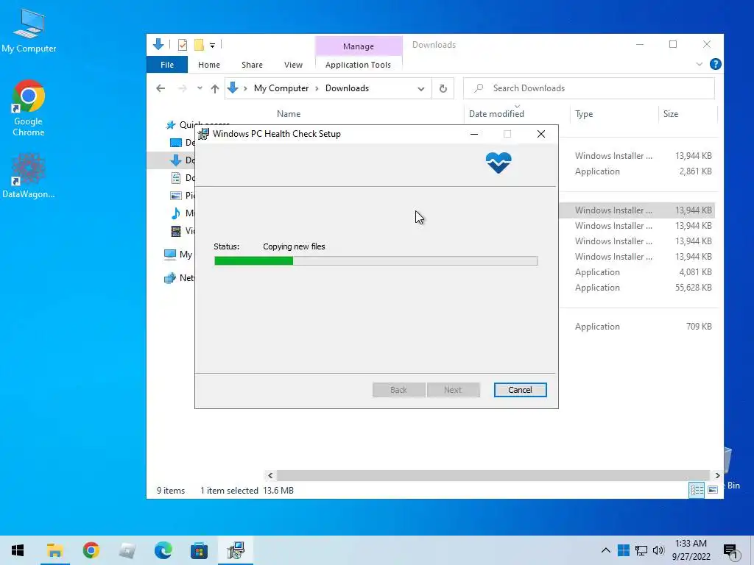
Task: Open the Application Tools tab
Action: pos(358,65)
